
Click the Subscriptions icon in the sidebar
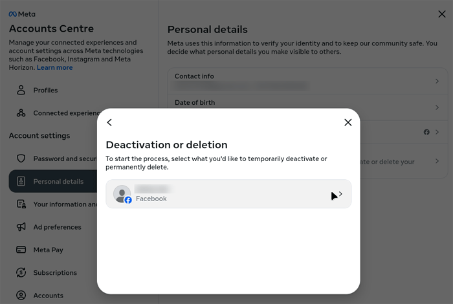pos(21,273)
